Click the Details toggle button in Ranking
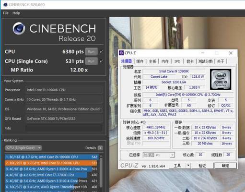The height and width of the screenshot is (192, 245). coord(100,148)
